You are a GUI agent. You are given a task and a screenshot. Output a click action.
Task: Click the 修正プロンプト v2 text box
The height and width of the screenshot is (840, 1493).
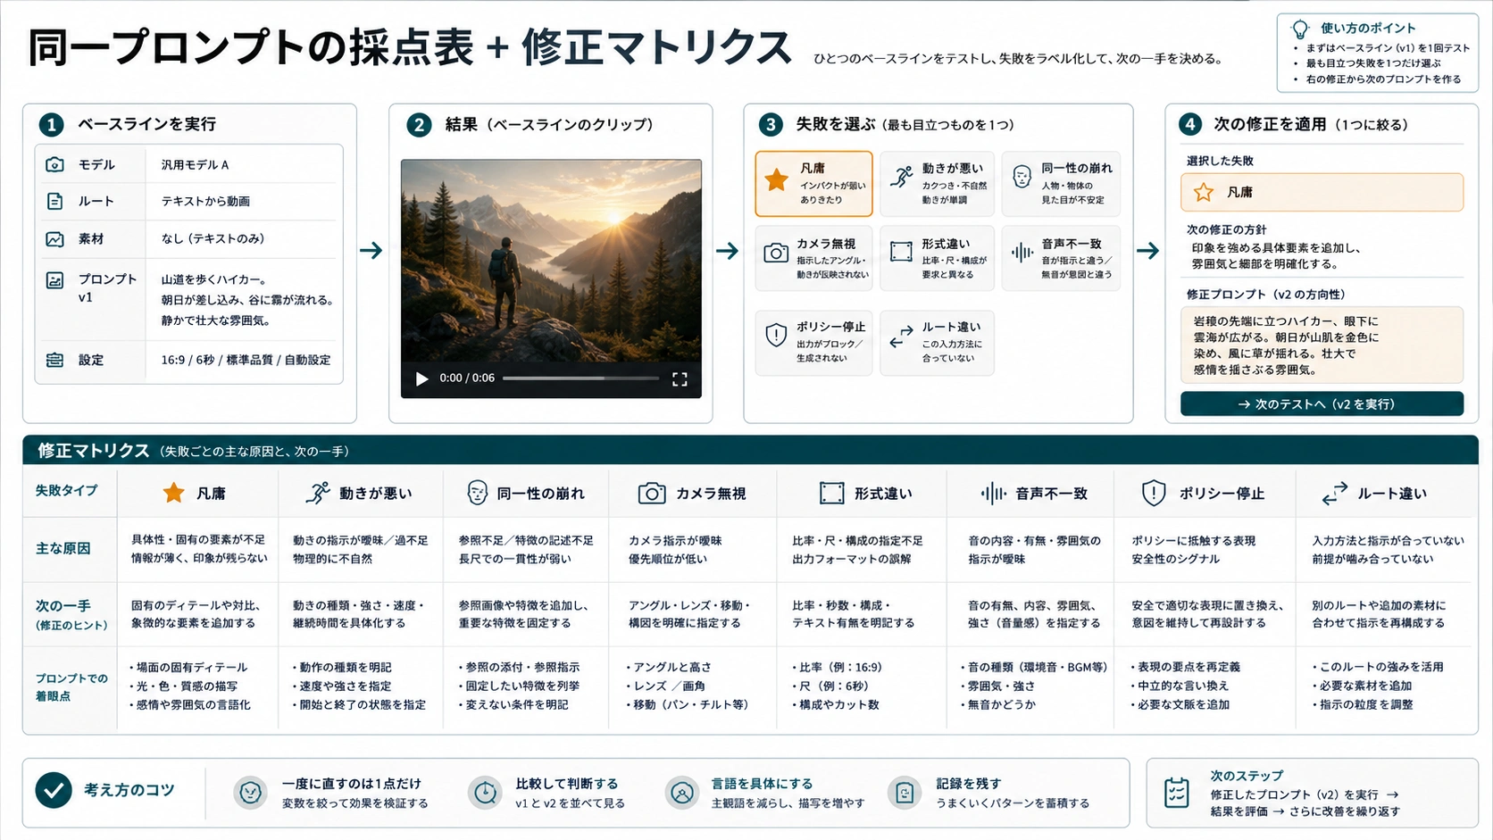tap(1322, 345)
